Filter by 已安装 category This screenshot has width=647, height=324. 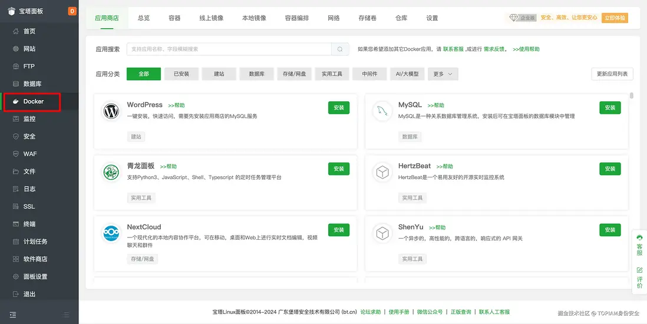point(181,74)
